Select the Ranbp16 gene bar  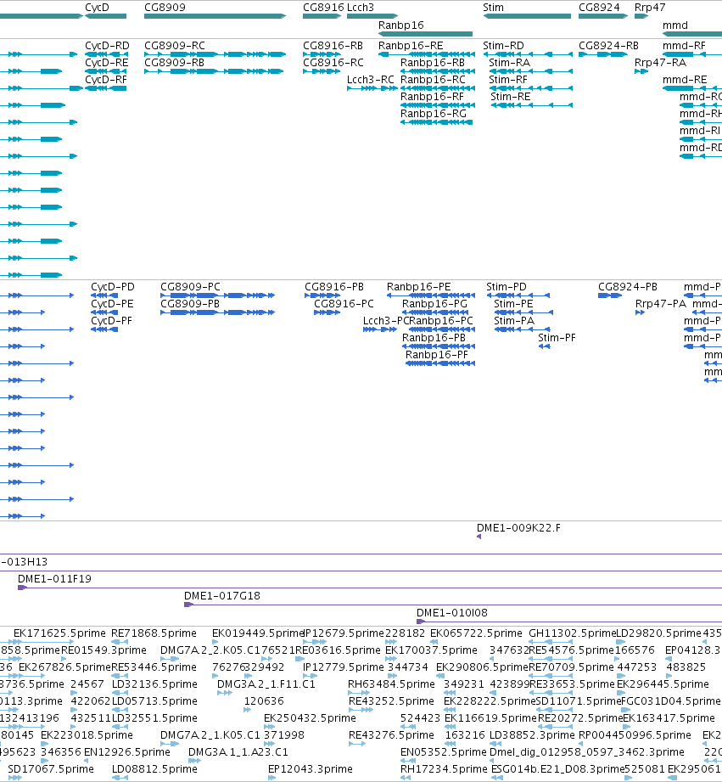tap(426, 34)
